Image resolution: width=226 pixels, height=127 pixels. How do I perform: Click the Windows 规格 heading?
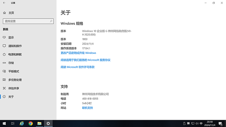[x=72, y=23]
